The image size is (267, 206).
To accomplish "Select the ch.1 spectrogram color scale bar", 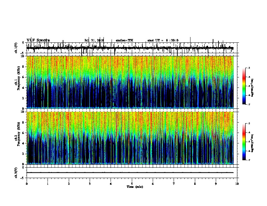I will 244,86.
